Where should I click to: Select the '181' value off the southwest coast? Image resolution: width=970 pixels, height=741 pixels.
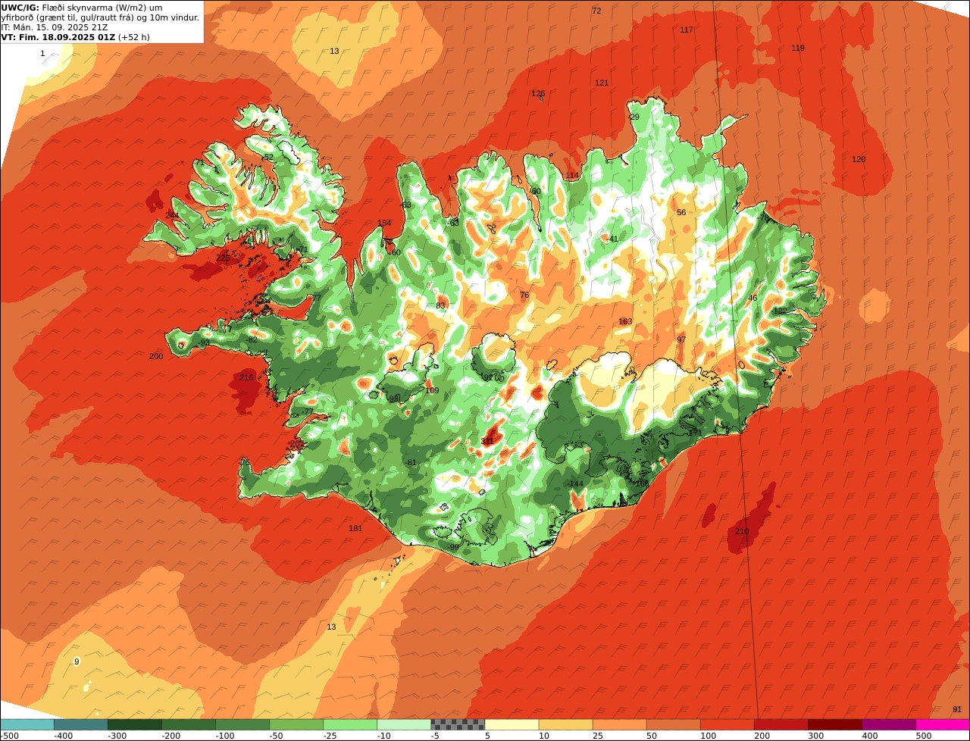(x=355, y=529)
